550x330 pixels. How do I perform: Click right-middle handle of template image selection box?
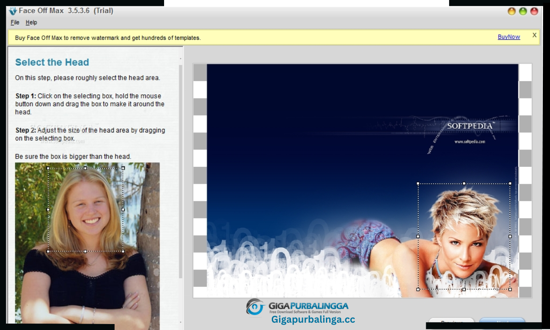[510, 236]
